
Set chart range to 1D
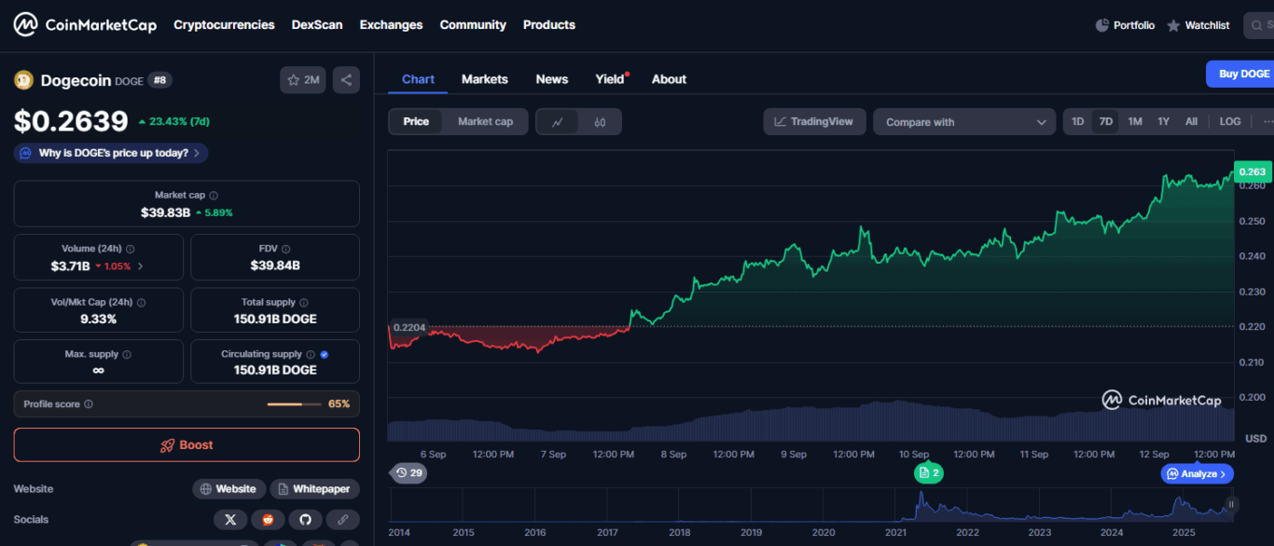(1078, 122)
